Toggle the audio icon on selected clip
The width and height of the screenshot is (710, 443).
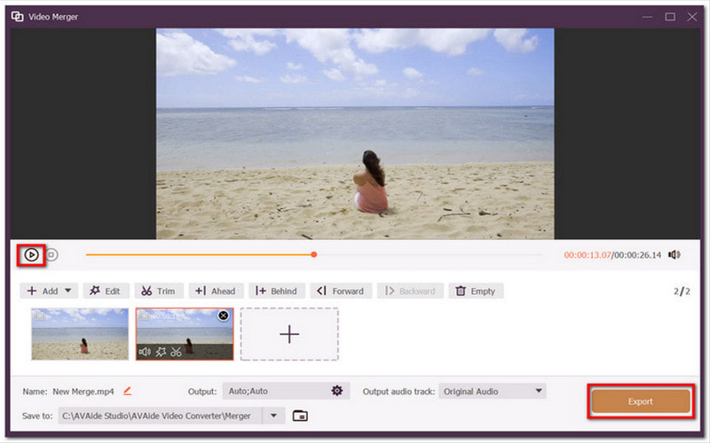pos(145,352)
